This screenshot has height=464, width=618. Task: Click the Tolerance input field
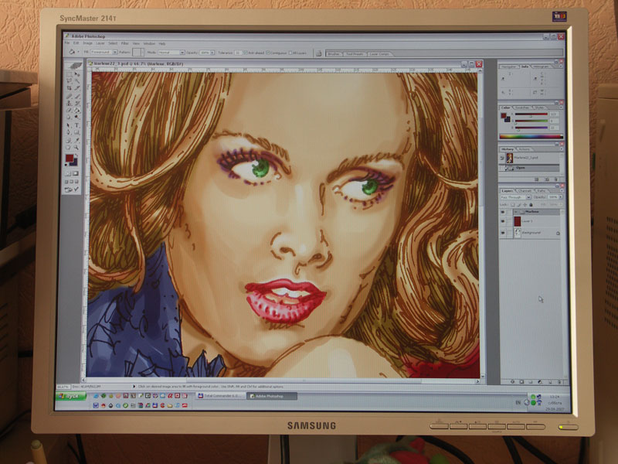tap(238, 53)
